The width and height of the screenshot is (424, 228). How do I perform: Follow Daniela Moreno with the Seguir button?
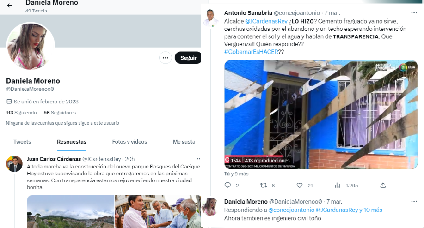pos(188,58)
